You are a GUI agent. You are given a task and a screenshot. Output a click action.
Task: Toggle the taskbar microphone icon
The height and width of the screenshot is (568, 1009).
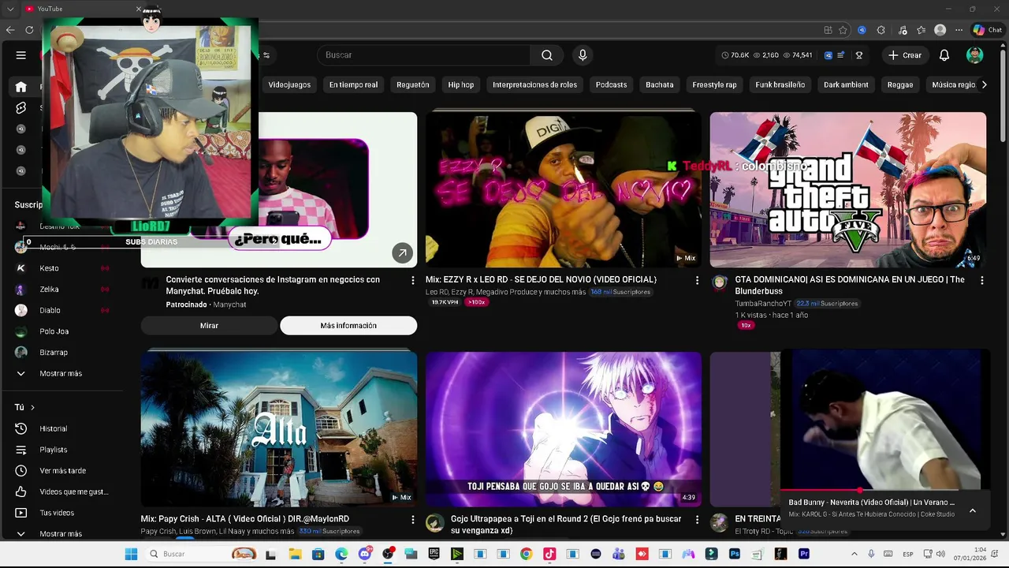tap(871, 554)
